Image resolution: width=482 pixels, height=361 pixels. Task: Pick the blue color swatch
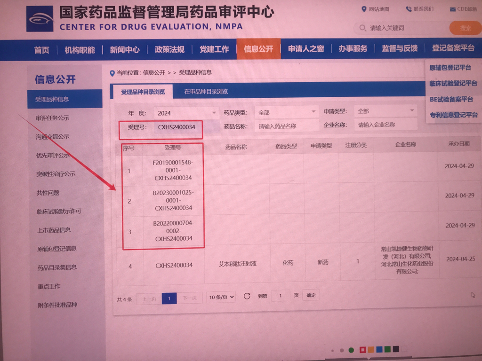379,349
